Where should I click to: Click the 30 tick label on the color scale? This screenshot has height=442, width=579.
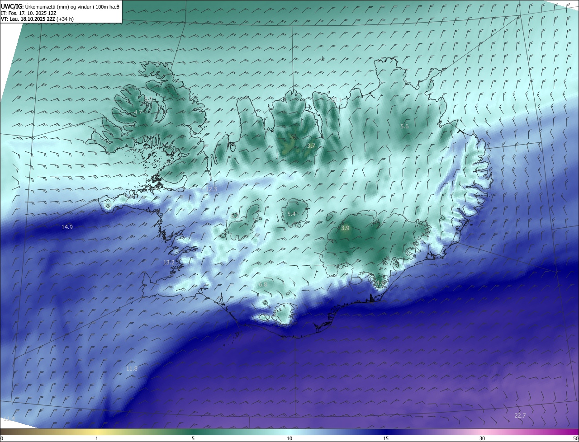[482, 438]
